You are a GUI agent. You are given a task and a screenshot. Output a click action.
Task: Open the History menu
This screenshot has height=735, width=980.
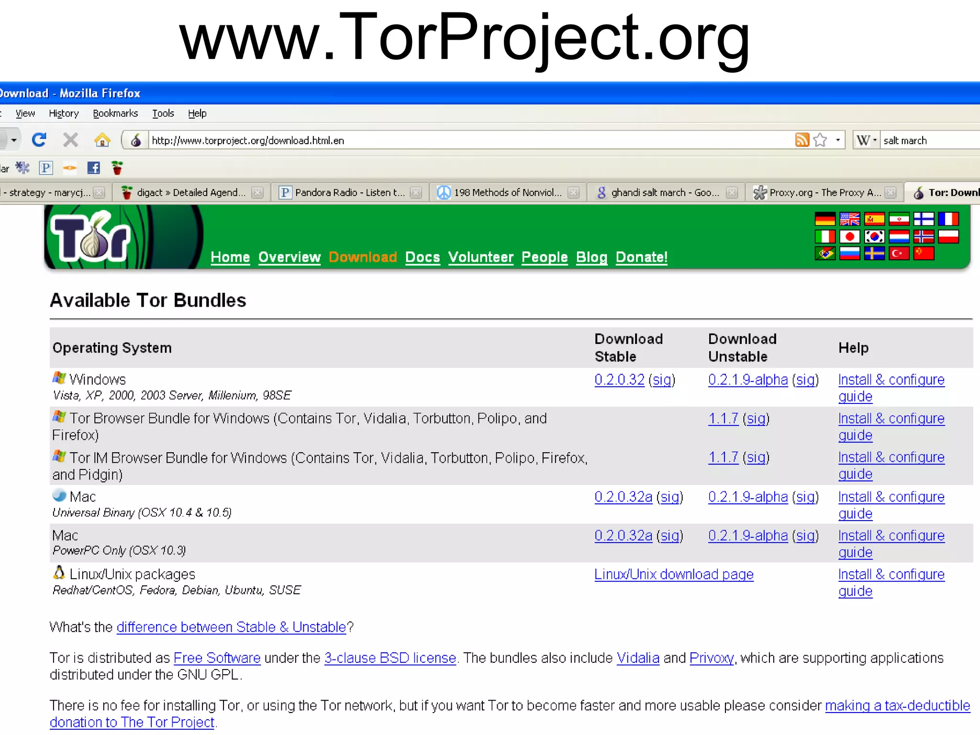click(x=64, y=113)
